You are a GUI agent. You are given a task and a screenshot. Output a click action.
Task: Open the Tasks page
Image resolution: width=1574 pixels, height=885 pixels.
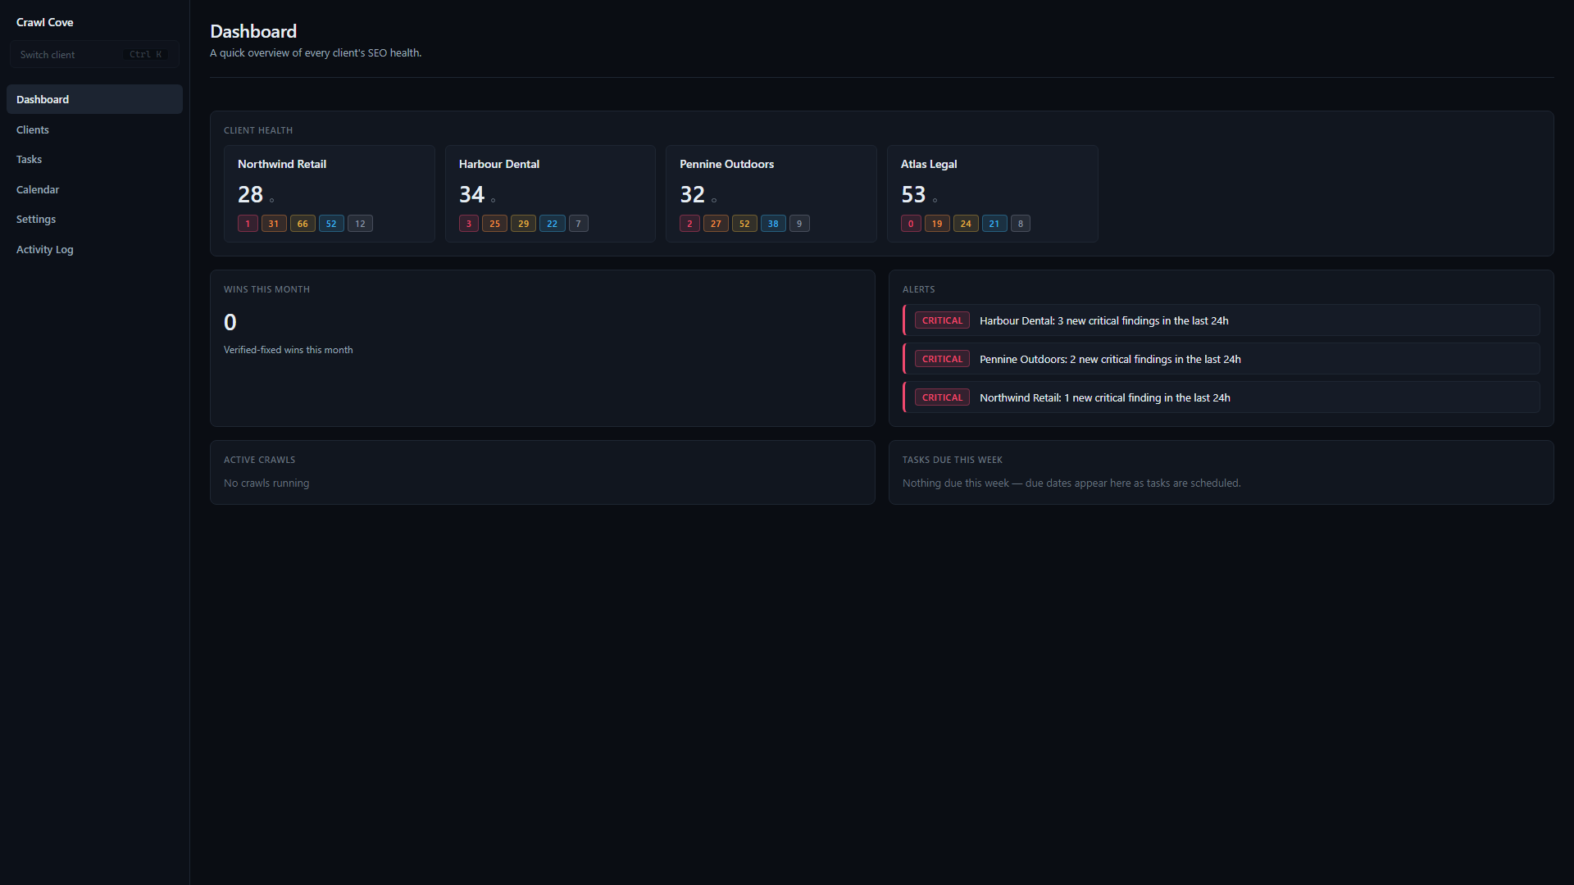[94, 159]
